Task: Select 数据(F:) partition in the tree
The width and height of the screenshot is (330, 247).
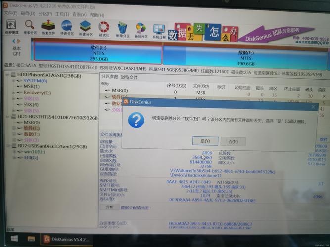Action: (32, 134)
